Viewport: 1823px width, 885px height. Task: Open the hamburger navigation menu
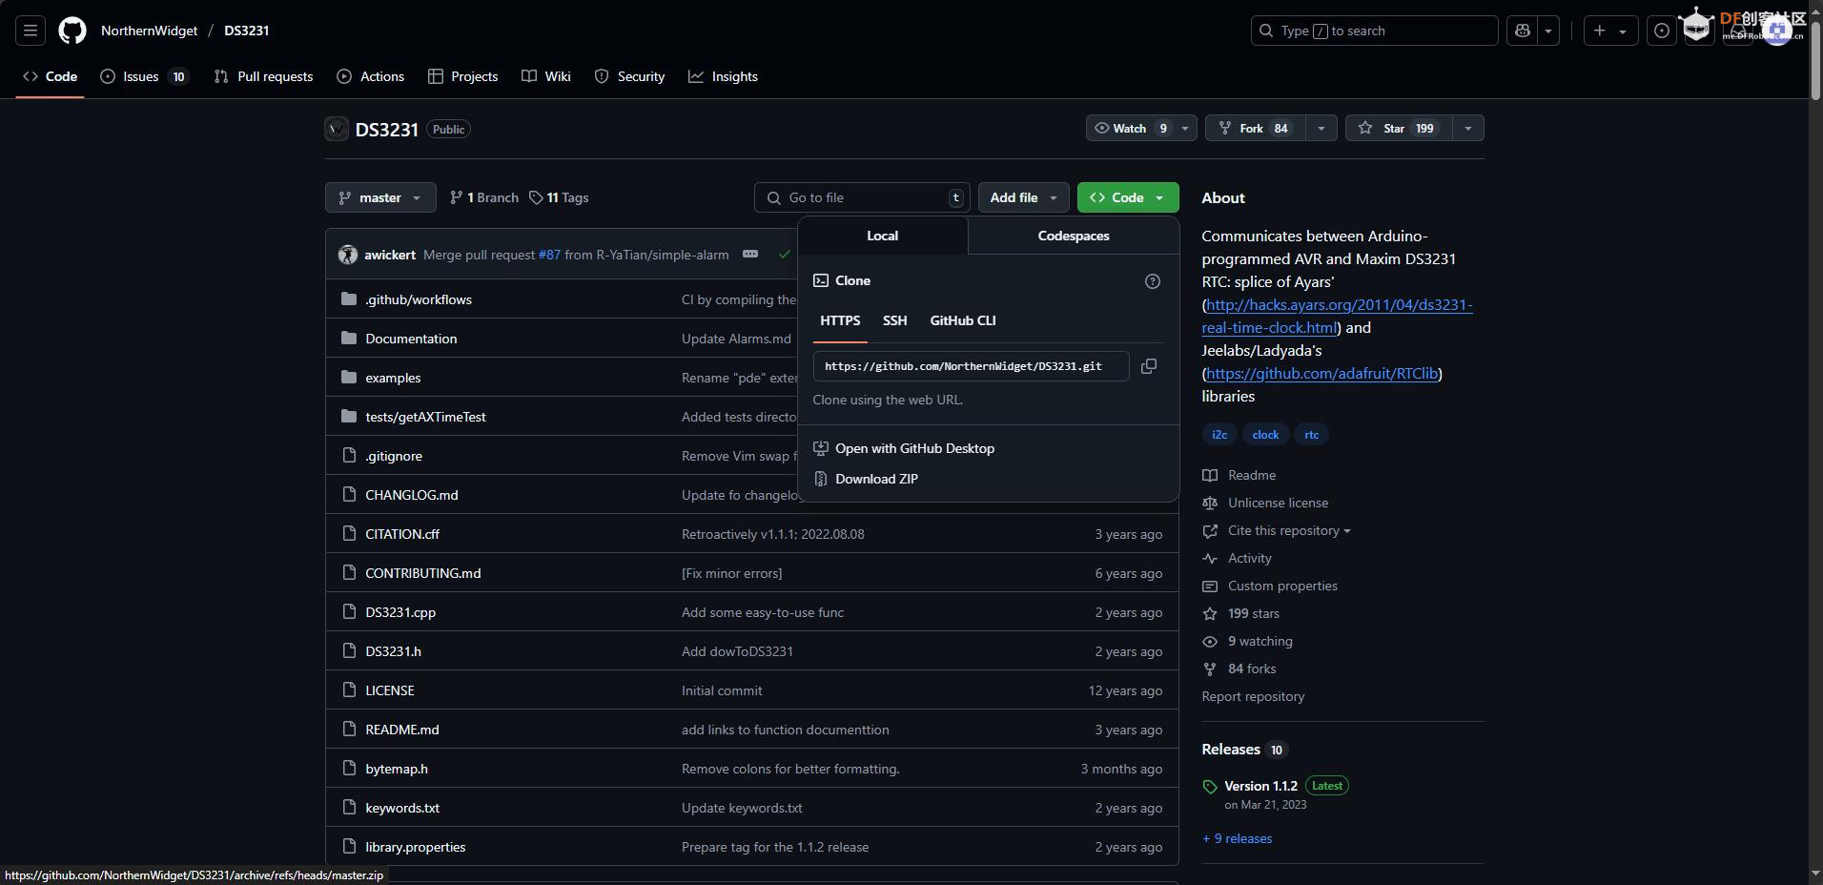tap(31, 31)
